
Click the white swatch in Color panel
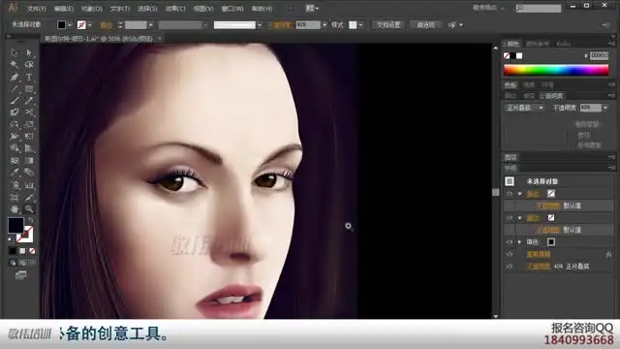click(519, 56)
